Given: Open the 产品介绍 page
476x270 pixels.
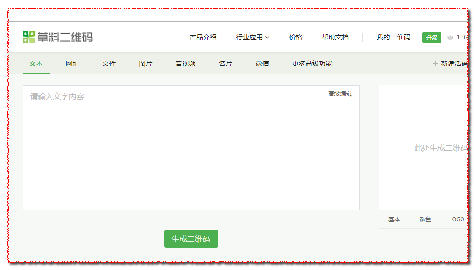Looking at the screenshot, I should pos(203,37).
